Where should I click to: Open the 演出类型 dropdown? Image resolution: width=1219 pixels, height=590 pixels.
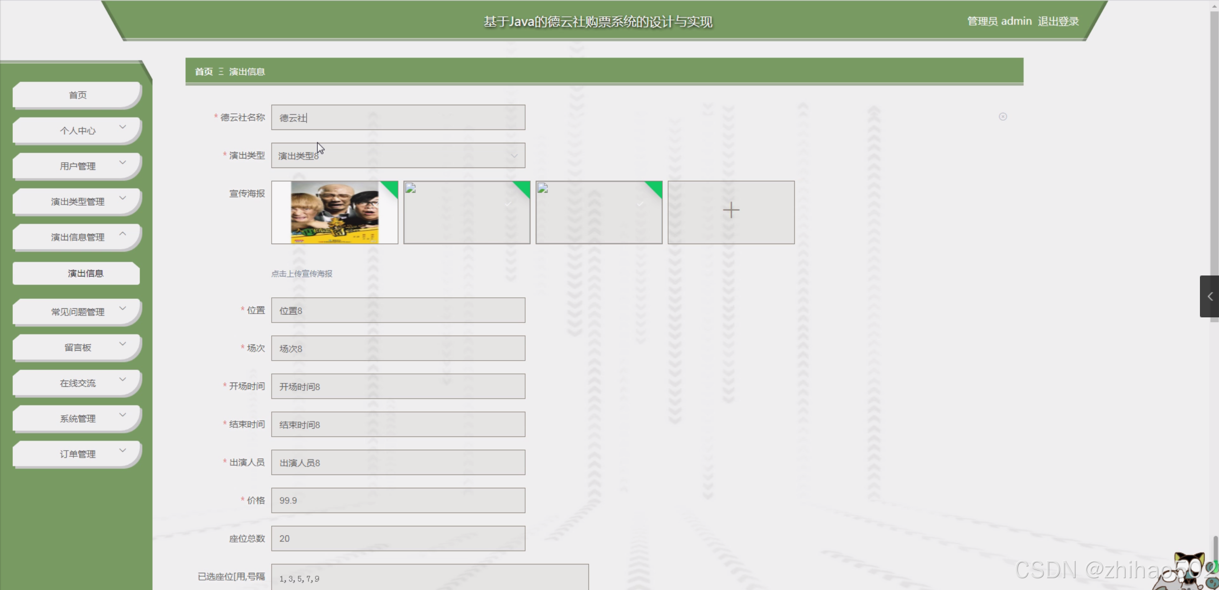pos(398,156)
